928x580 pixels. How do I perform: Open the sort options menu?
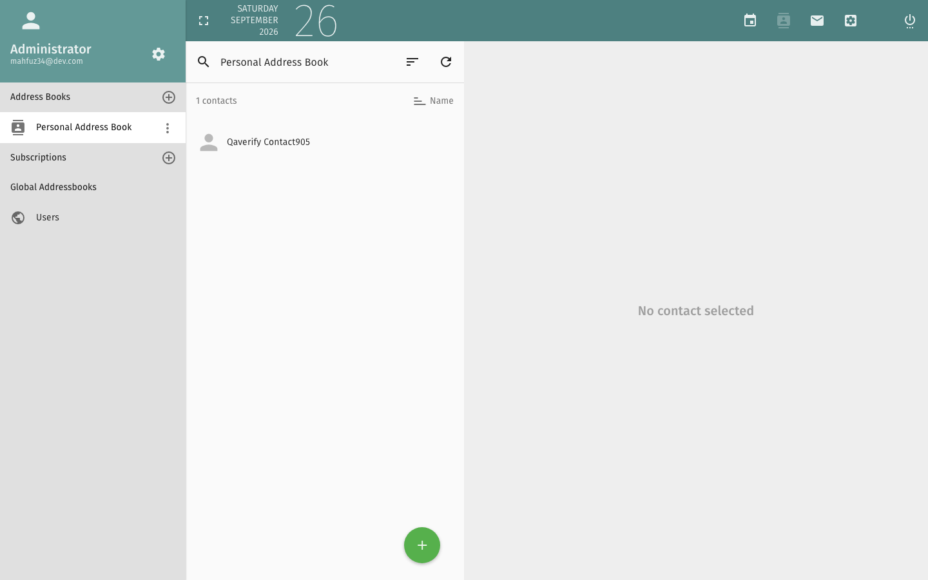tap(412, 62)
